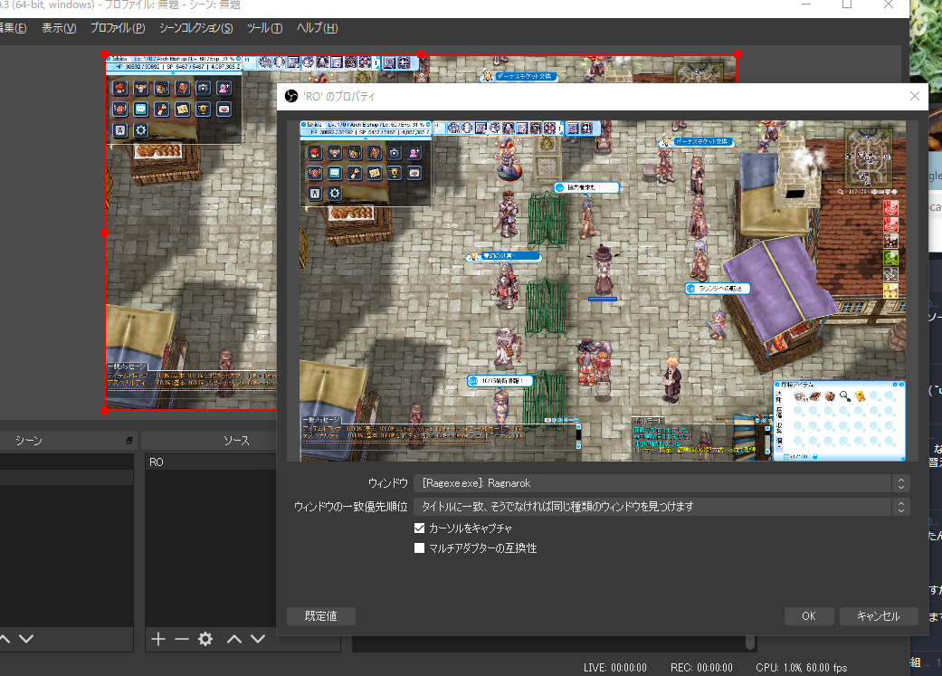Click the シーン panel header
This screenshot has width=942, height=676.
[x=67, y=441]
